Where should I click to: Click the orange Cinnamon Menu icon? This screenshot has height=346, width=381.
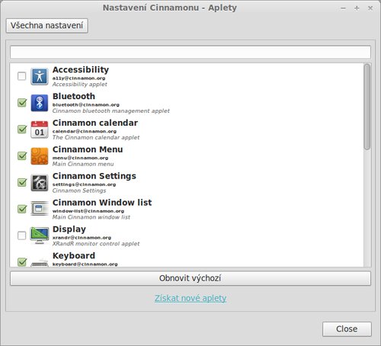(40, 156)
